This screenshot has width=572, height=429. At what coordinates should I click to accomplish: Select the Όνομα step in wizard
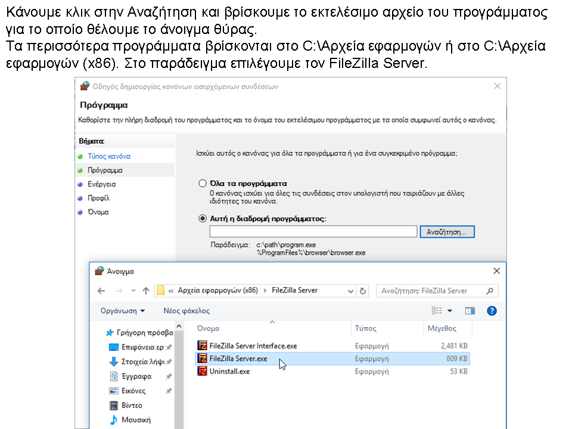[x=98, y=212]
